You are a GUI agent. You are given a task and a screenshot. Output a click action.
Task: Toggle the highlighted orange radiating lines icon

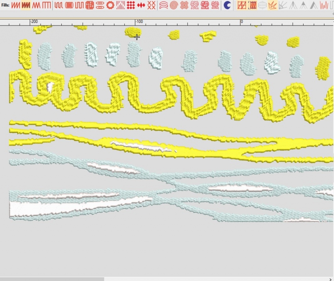[x=272, y=5]
